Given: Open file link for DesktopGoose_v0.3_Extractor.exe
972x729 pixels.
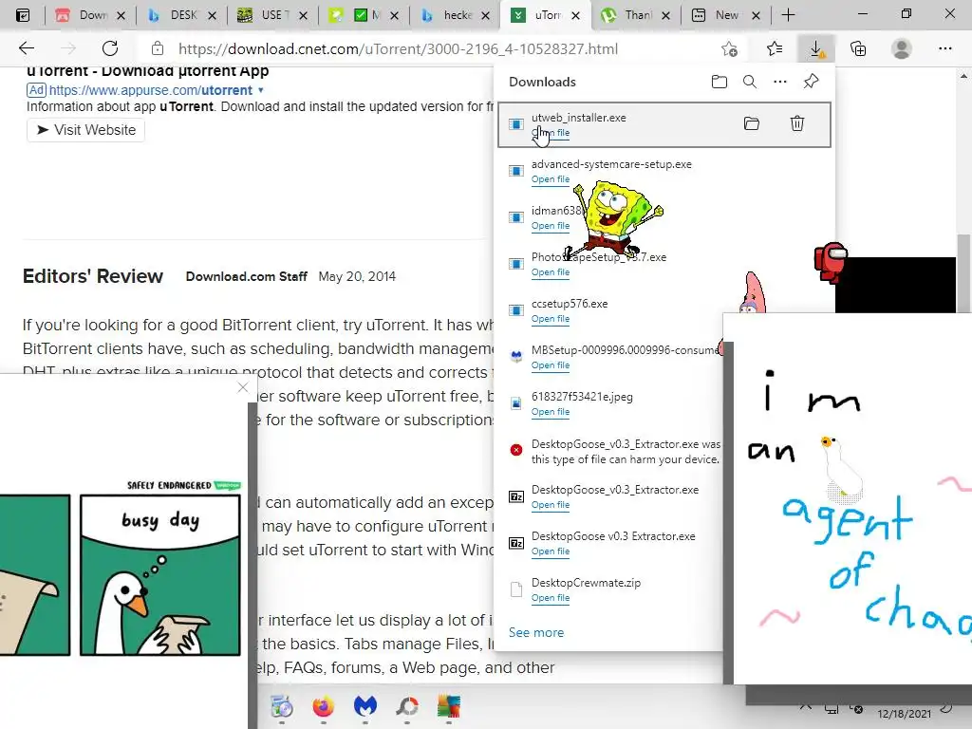Looking at the screenshot, I should (550, 505).
